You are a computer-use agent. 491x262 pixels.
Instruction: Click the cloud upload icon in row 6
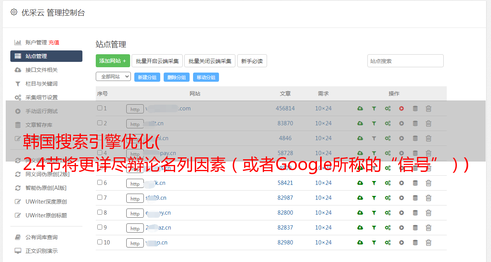[x=360, y=183]
